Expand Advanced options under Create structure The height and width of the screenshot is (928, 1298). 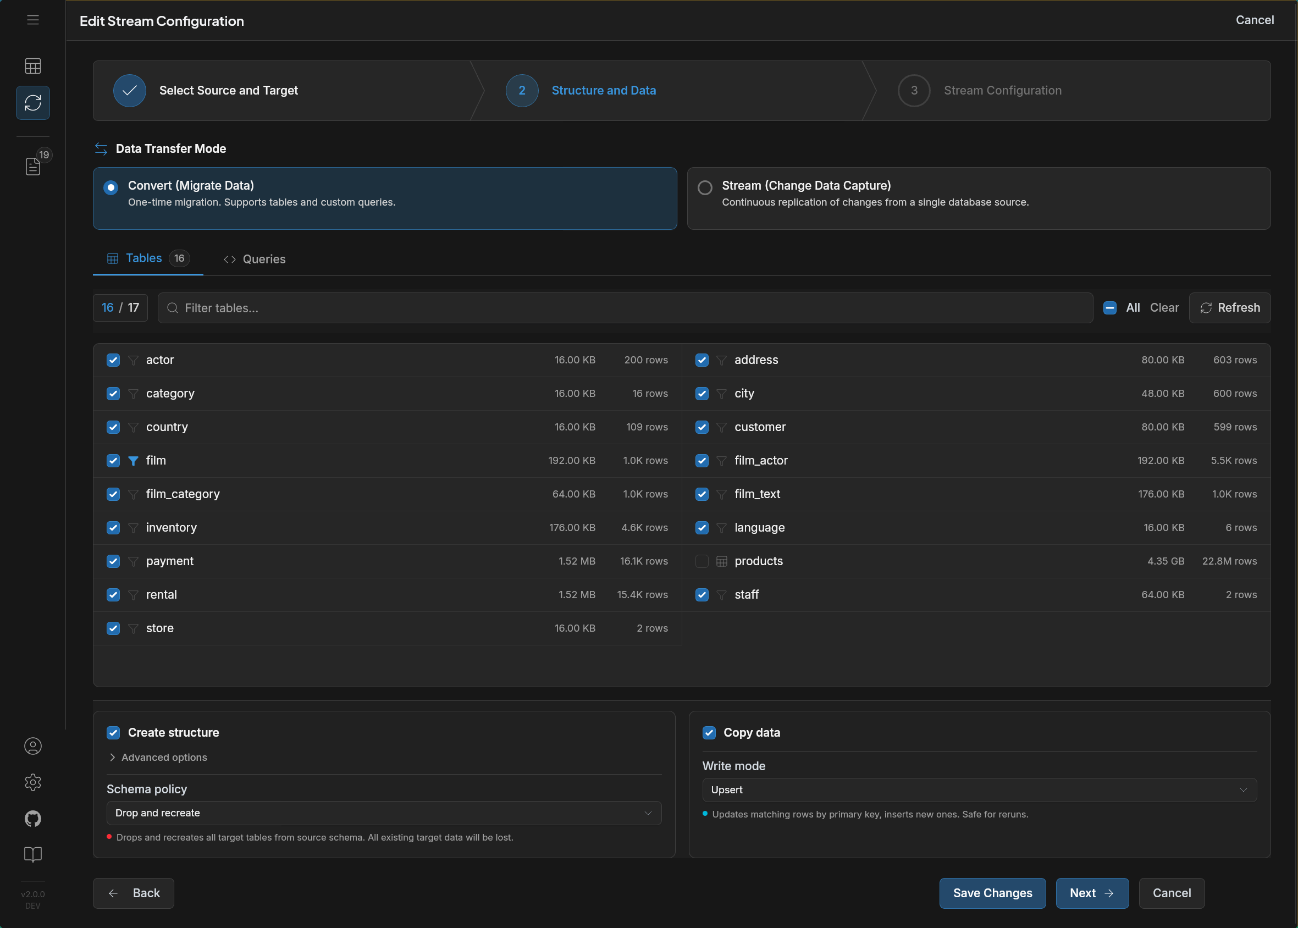(158, 757)
